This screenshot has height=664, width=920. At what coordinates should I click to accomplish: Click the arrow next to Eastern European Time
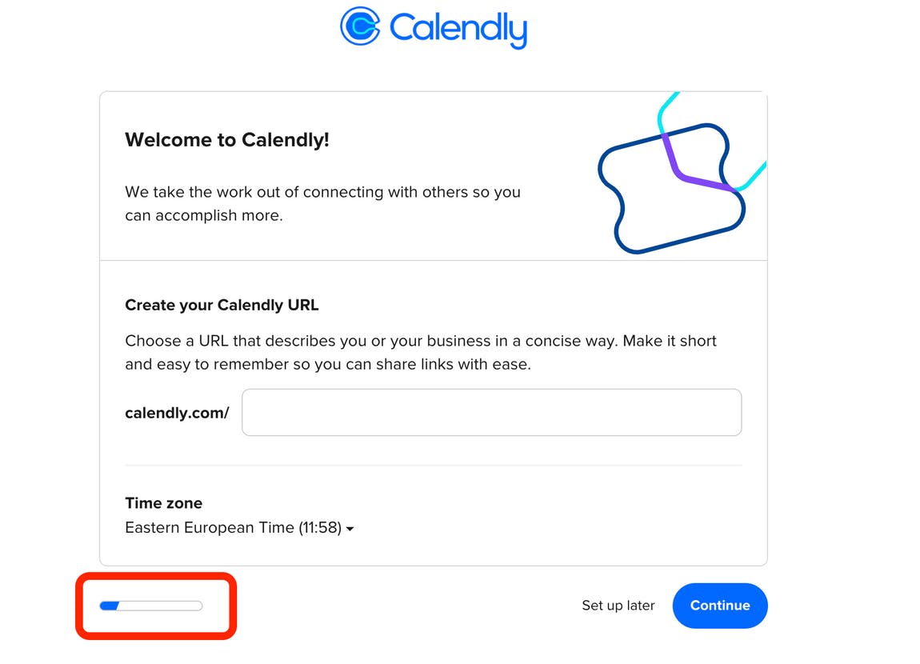pyautogui.click(x=350, y=528)
